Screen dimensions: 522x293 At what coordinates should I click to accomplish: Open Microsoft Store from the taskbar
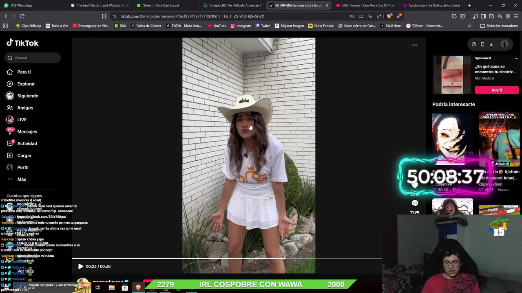(x=125, y=288)
